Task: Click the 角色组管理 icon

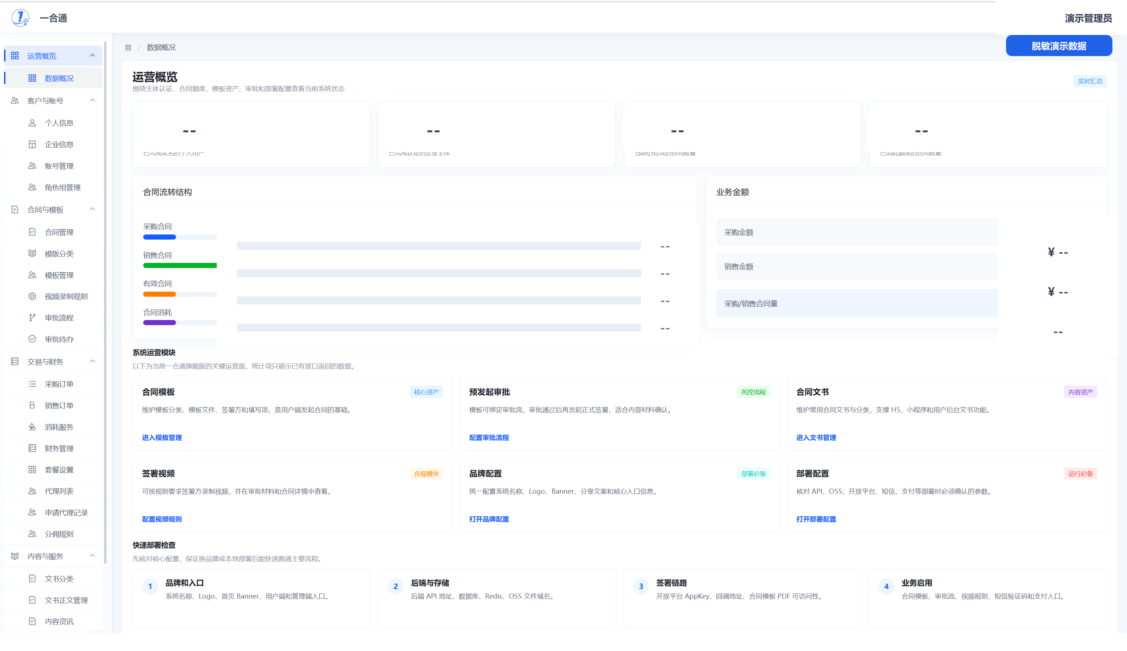Action: pyautogui.click(x=32, y=188)
